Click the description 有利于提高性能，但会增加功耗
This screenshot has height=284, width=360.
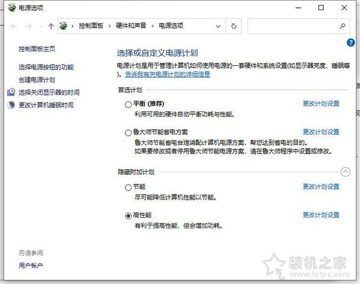pos(178,226)
